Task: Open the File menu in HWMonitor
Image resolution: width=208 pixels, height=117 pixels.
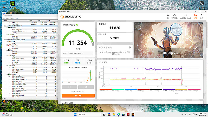Action: click(x=4, y=18)
